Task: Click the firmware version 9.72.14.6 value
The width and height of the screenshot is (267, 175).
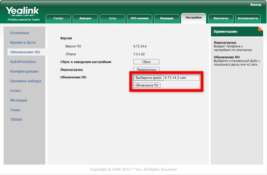Action: [x=140, y=46]
